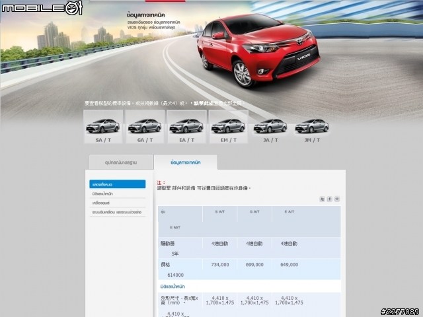Screen dimensions: 423x317
Task: Select the SA / T model thumbnail
Action: 103,126
